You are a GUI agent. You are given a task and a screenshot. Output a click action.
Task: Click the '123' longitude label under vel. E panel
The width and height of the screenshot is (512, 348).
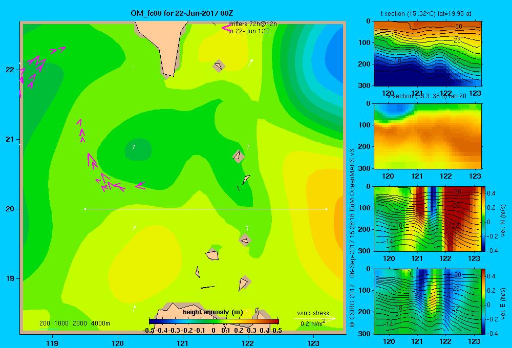click(x=474, y=341)
